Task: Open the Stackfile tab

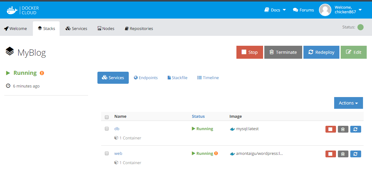Action: [x=177, y=78]
